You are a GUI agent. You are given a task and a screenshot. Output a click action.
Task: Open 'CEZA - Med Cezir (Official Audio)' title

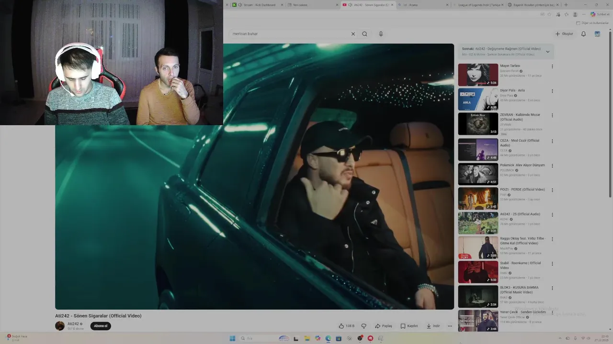520,143
